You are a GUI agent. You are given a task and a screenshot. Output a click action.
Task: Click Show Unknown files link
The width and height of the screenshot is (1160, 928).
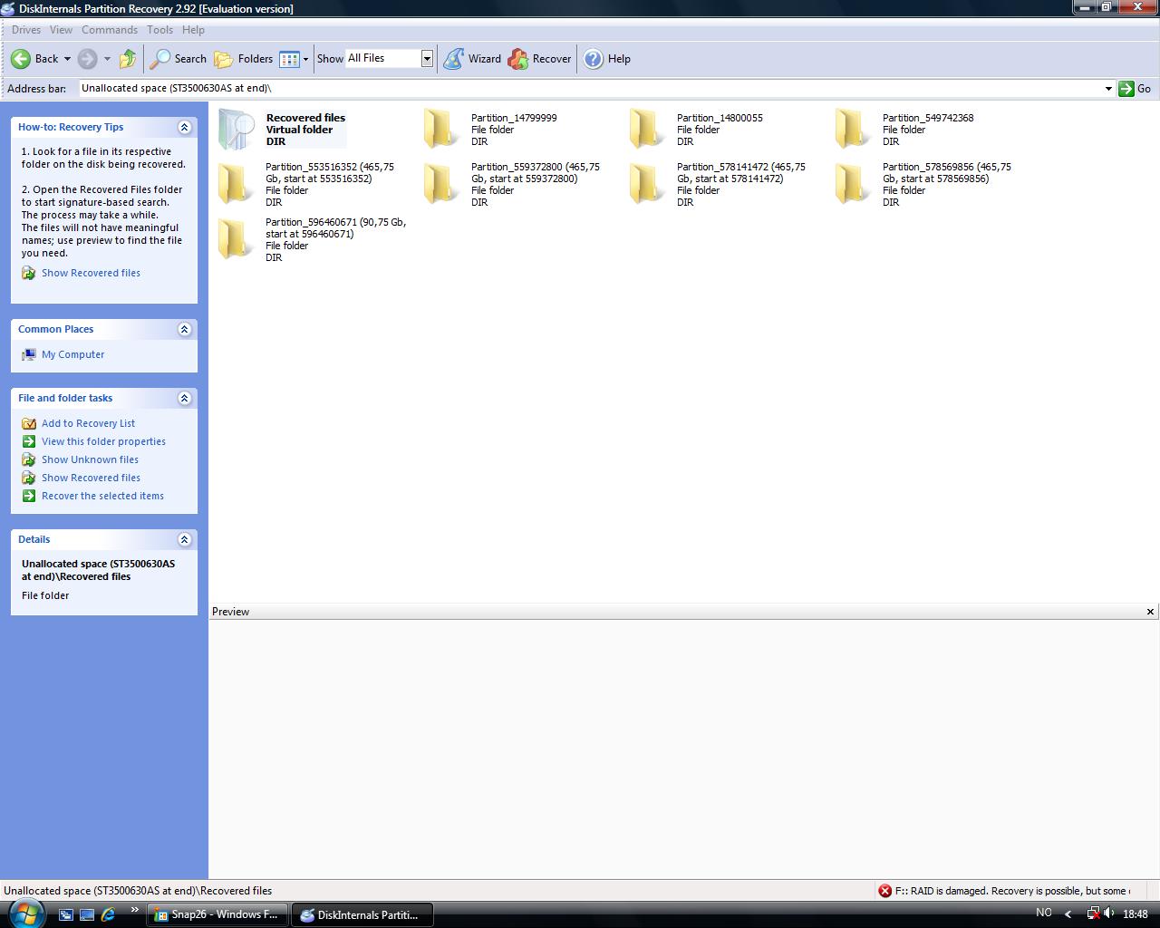coord(90,459)
